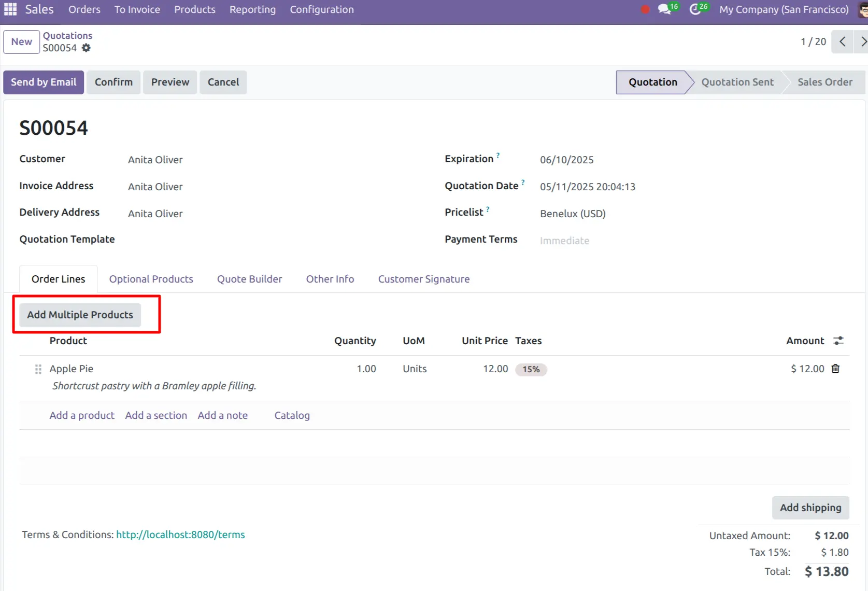Open the To Invoice menu
Viewport: 868px width, 591px height.
pos(137,9)
